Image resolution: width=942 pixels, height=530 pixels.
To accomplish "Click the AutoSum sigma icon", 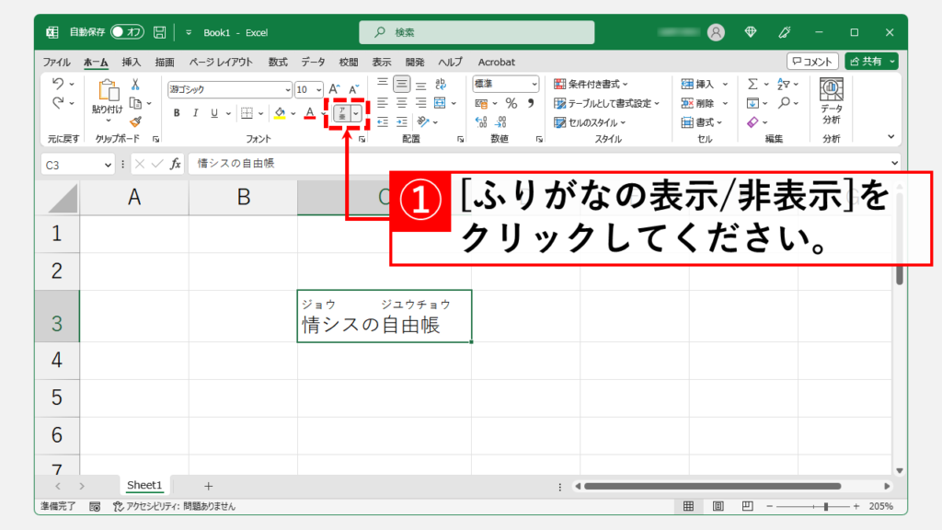I will pos(752,84).
